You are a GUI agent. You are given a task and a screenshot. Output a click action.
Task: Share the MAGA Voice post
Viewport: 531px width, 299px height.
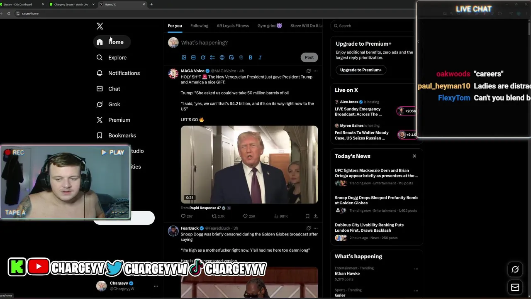click(x=316, y=216)
